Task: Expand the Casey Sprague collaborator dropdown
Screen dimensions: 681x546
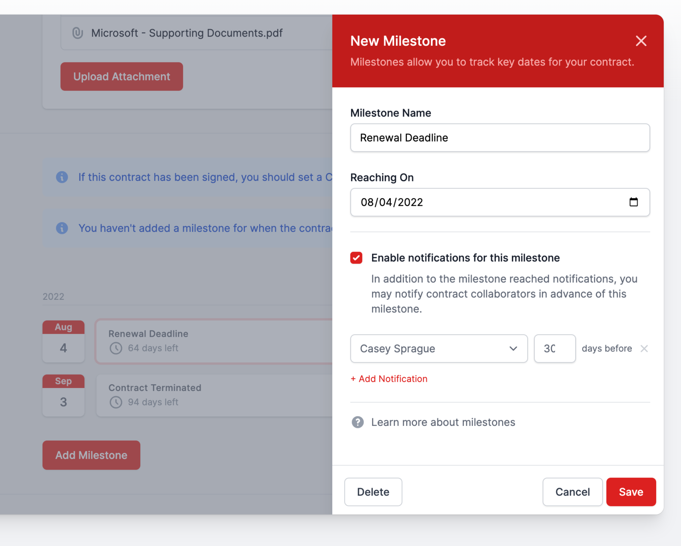Action: tap(439, 349)
